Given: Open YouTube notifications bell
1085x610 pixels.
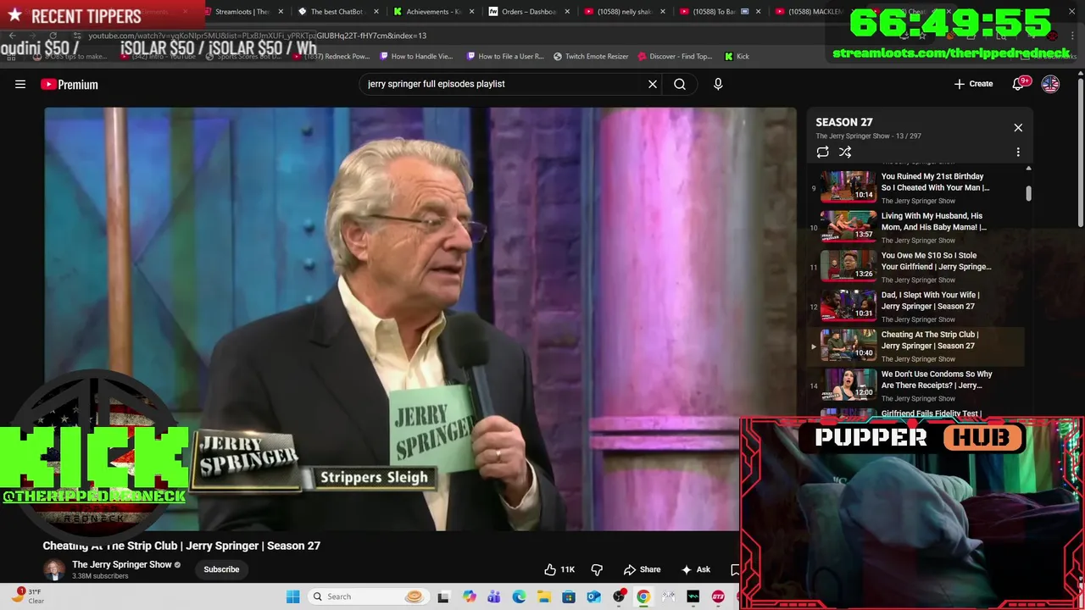Looking at the screenshot, I should click(1020, 83).
